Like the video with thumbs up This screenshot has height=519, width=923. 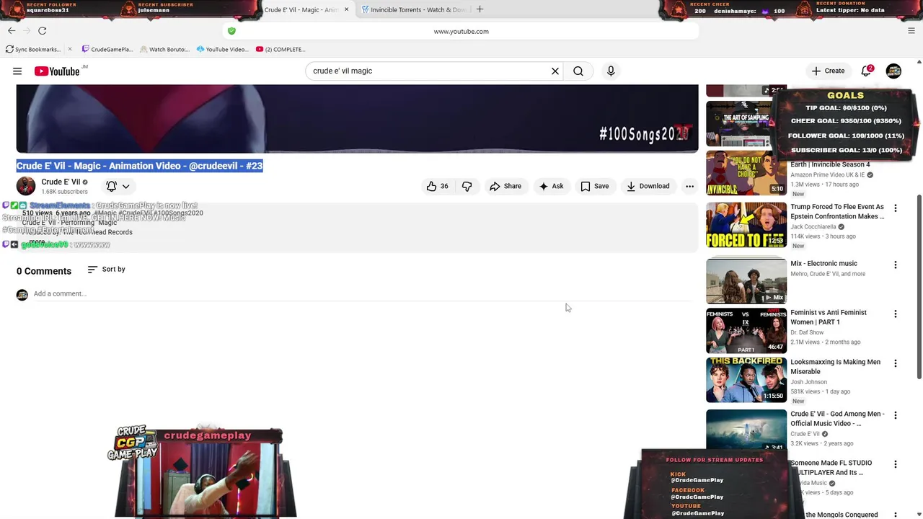(438, 186)
